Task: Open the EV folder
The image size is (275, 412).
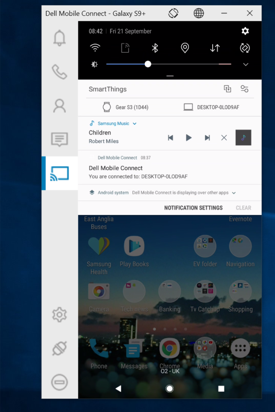Action: click(x=205, y=246)
